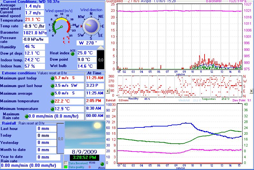Click the green Alarm indicator light
This screenshot has width=254, height=170.
[x=102, y=164]
